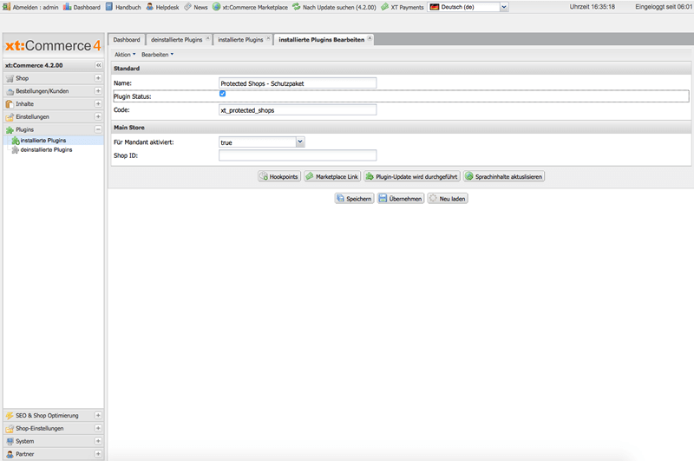The height and width of the screenshot is (461, 694).
Task: Switch to the deinstallierte Plugins tab
Action: pyautogui.click(x=177, y=39)
